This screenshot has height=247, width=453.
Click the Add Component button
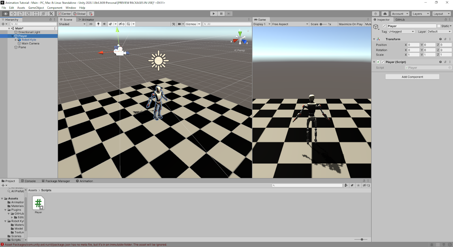[x=412, y=77]
